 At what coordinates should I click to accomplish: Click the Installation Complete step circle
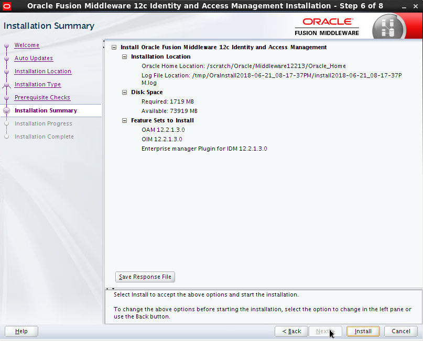(7, 137)
